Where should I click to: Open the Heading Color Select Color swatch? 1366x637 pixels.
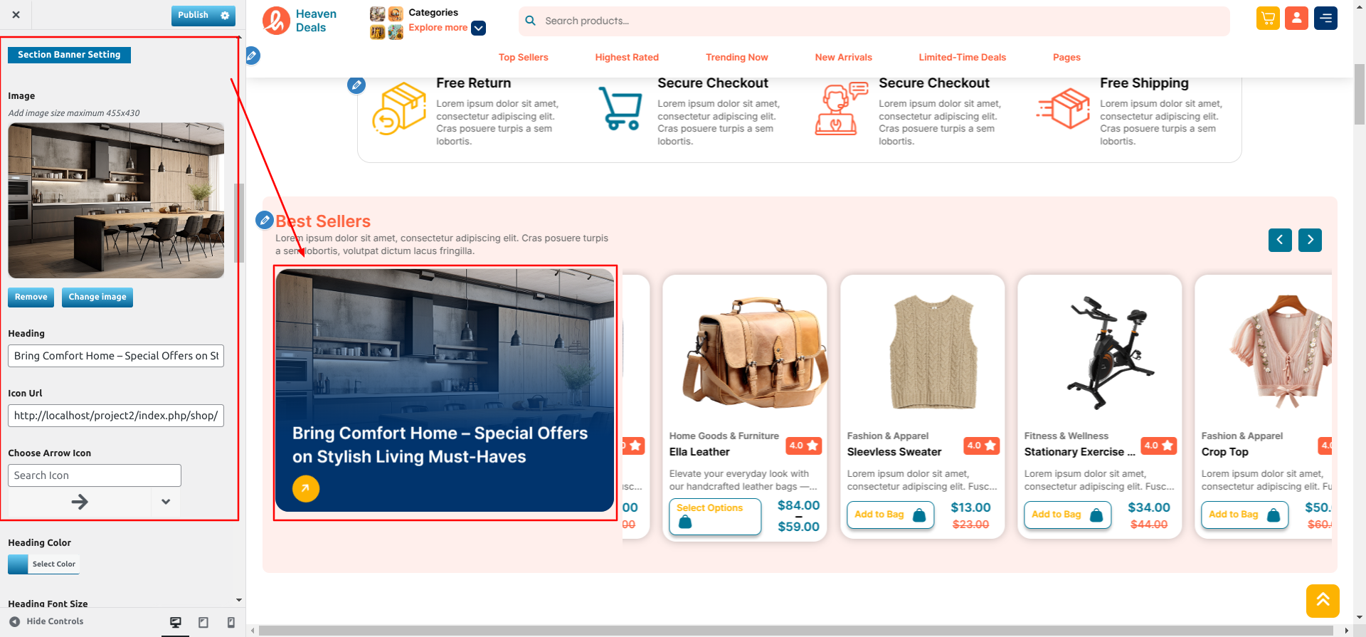[x=43, y=564]
